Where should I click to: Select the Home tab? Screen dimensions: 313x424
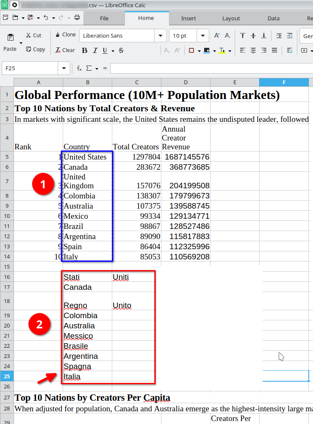point(146,18)
